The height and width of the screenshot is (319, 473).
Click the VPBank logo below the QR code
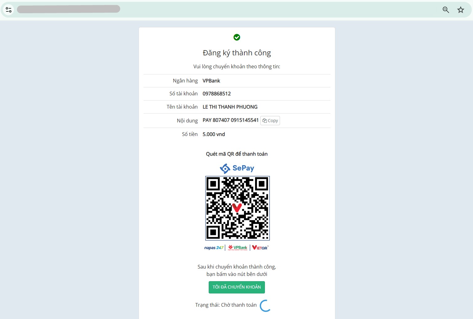pyautogui.click(x=238, y=248)
